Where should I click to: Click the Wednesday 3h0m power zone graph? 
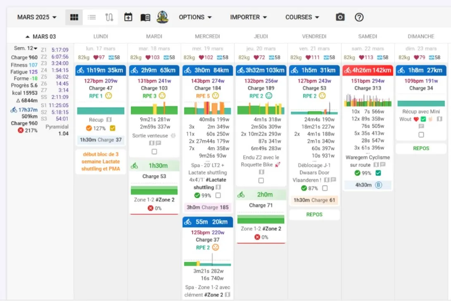pyautogui.click(x=207, y=108)
